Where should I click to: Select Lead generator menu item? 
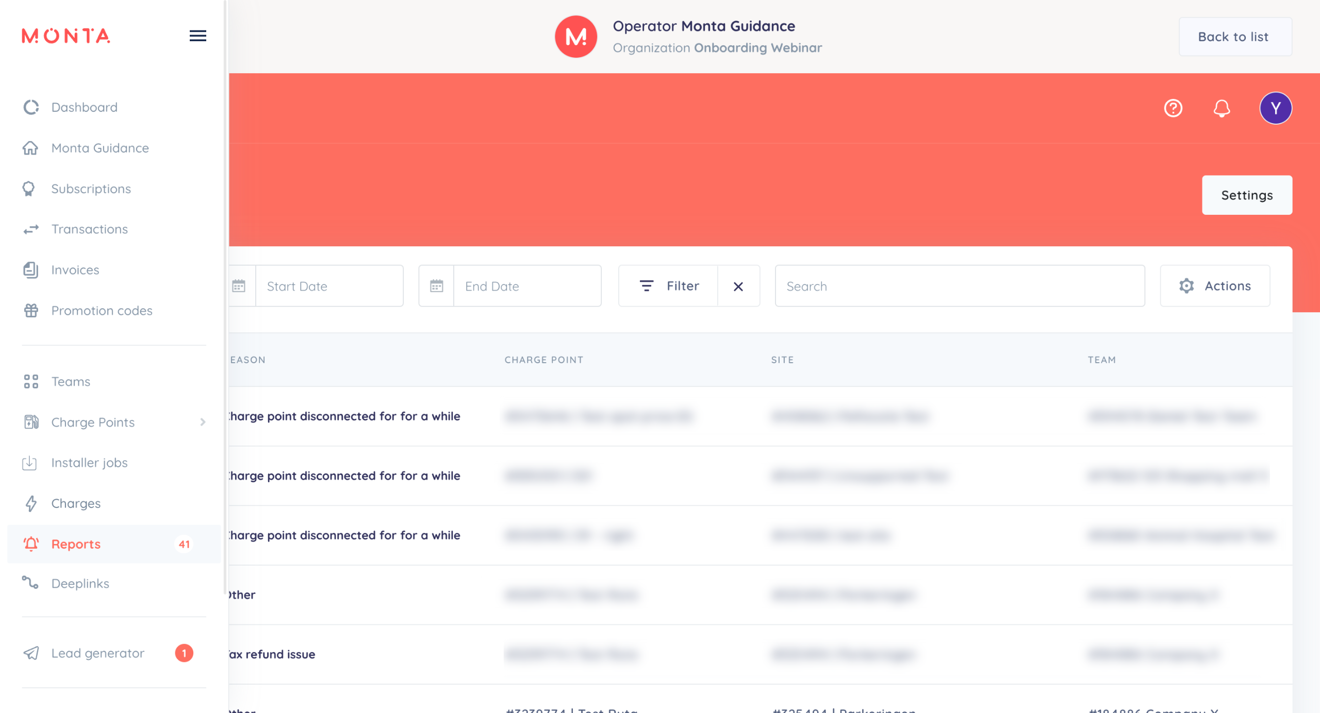(x=98, y=653)
